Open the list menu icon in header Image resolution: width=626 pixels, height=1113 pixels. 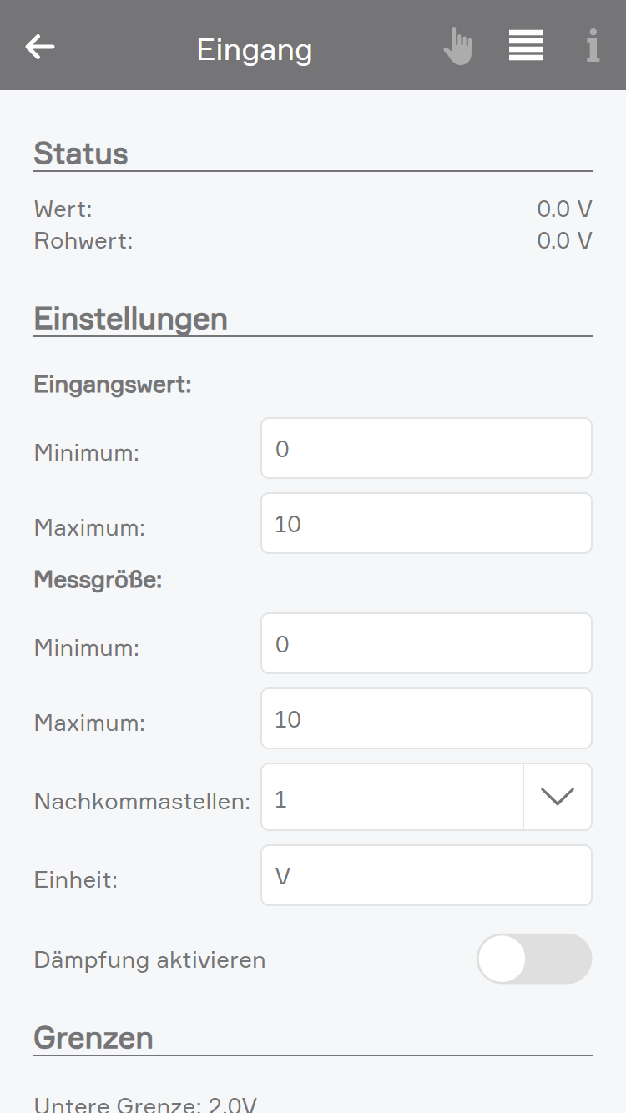click(x=526, y=45)
